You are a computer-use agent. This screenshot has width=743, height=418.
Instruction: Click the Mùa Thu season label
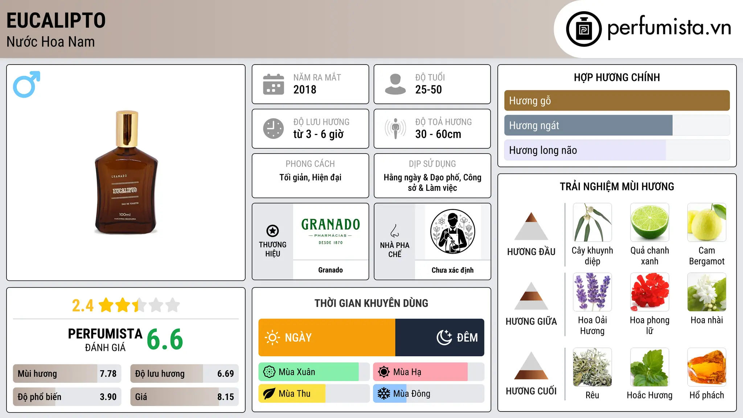[x=295, y=394]
